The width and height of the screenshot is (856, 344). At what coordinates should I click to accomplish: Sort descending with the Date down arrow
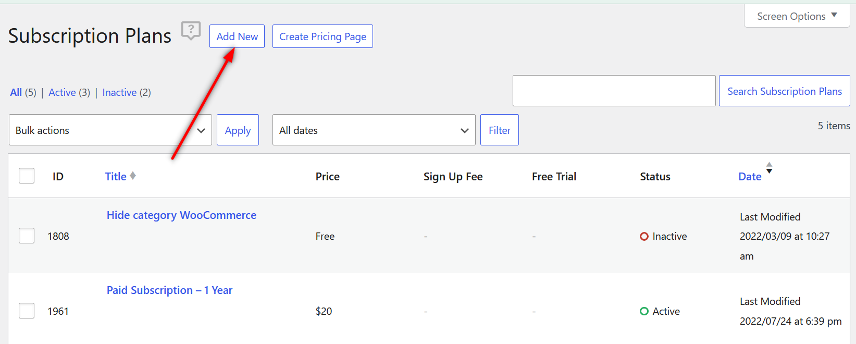[770, 172]
